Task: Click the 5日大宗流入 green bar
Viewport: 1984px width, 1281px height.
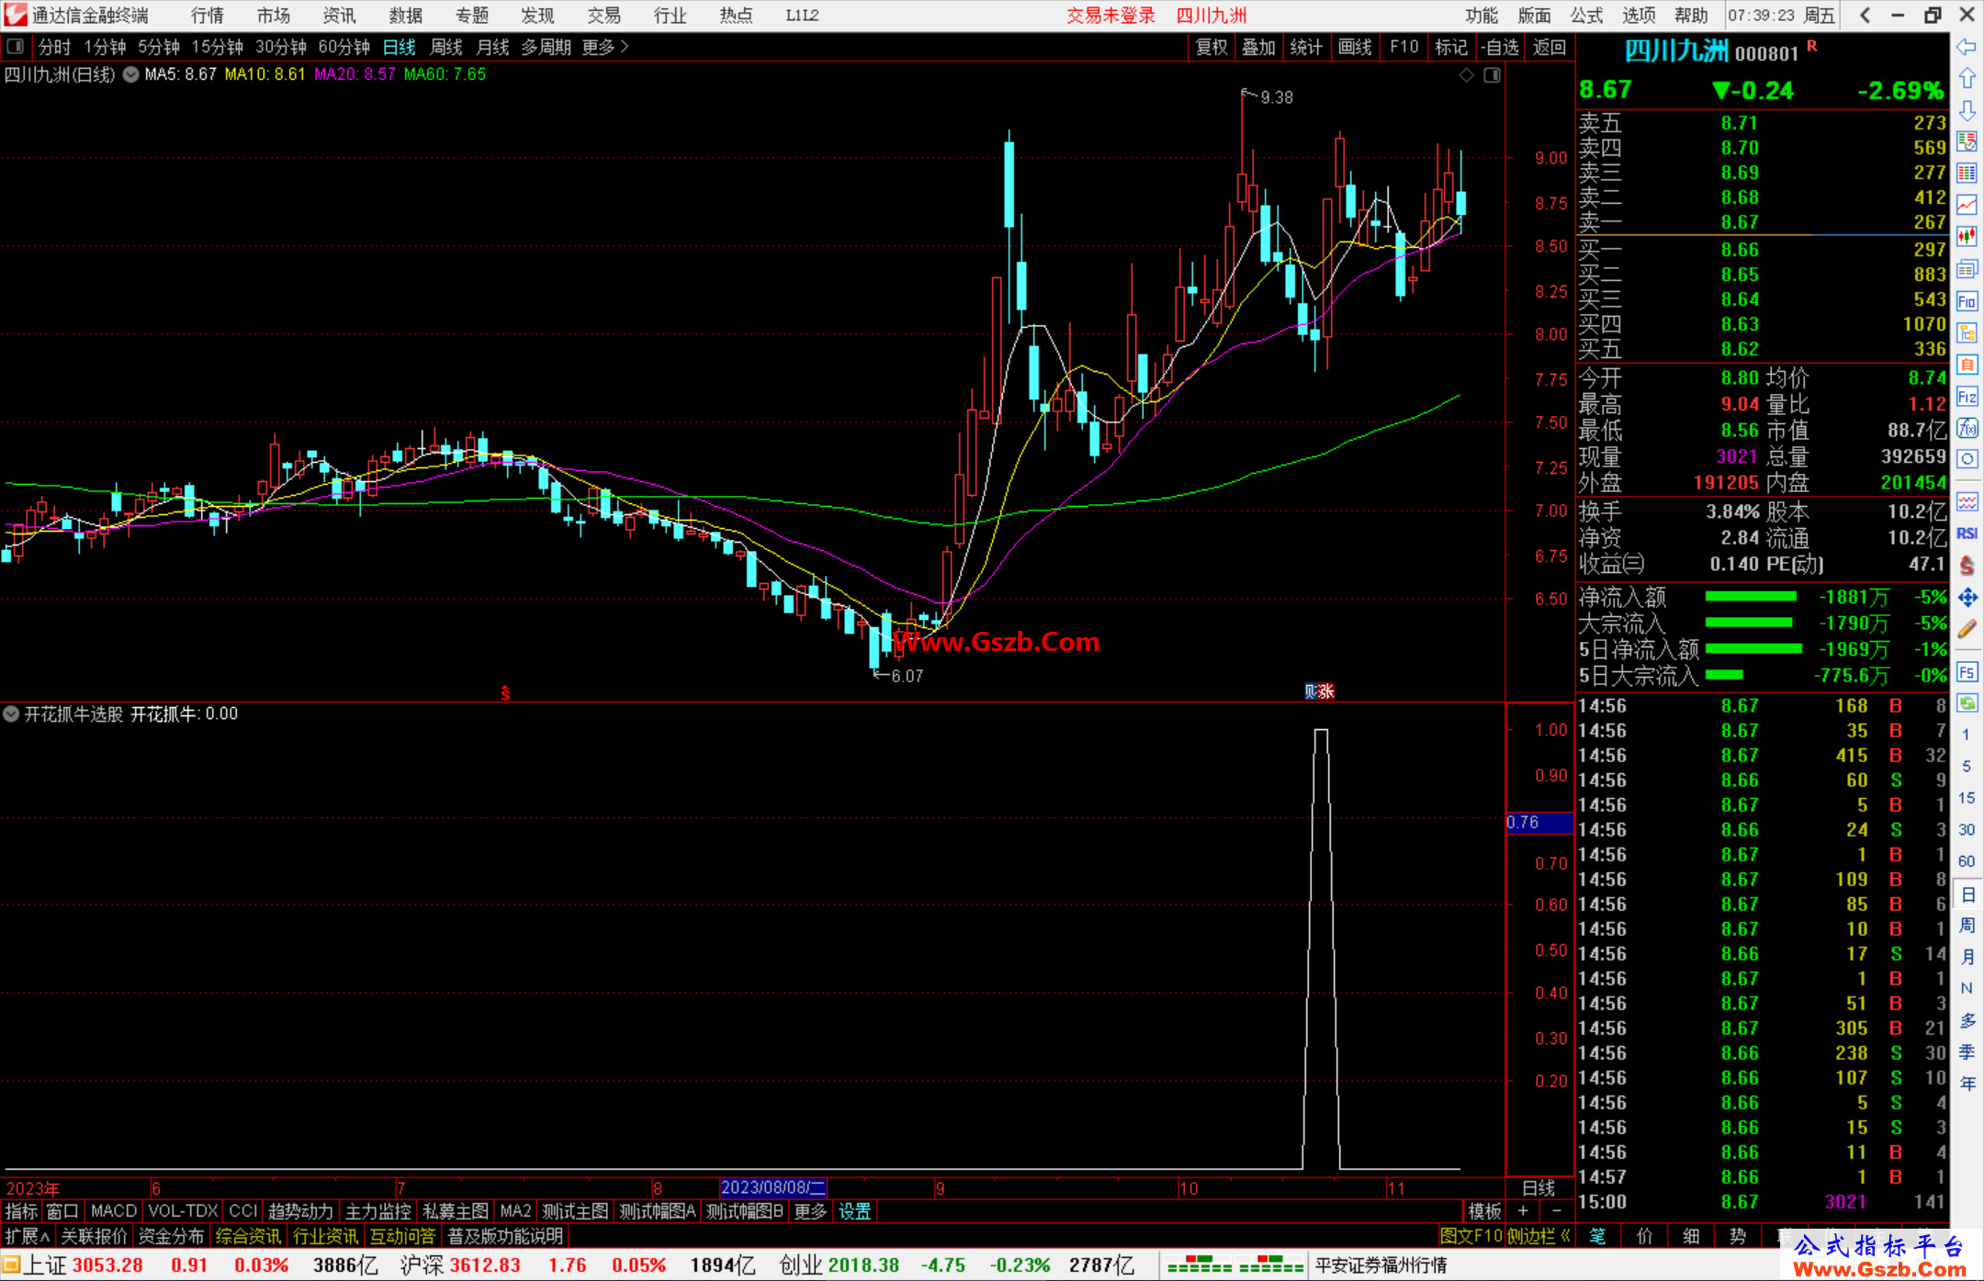Action: click(1724, 675)
